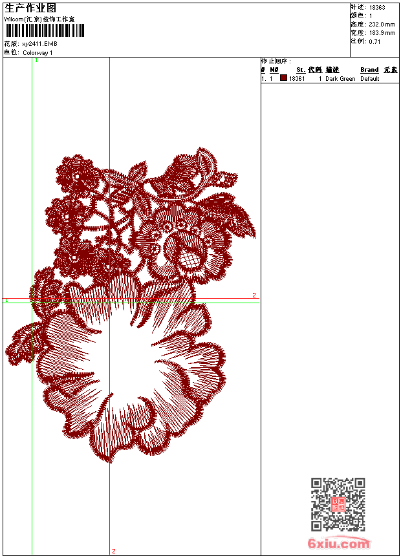Click the dark red thread color swatch

[x=283, y=78]
